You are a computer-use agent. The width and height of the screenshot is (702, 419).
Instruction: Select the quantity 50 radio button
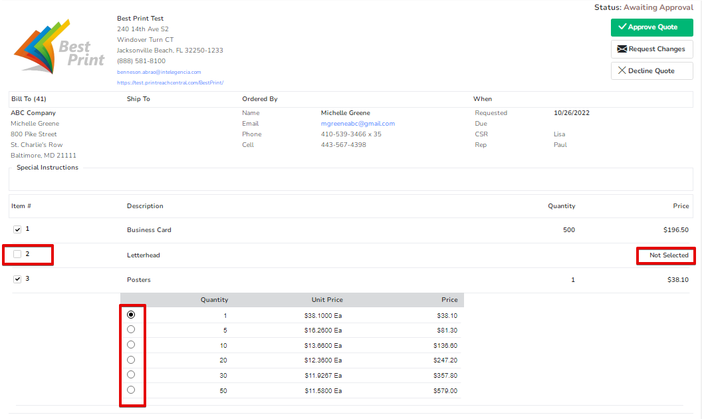pos(131,390)
